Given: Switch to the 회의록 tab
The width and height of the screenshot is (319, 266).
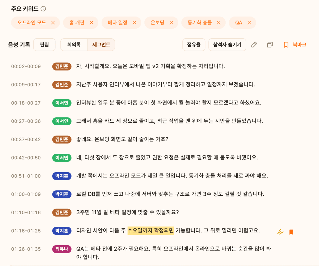Looking at the screenshot, I should click(74, 45).
